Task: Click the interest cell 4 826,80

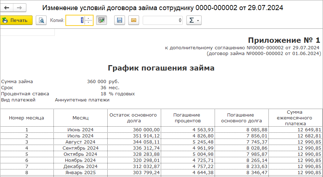Action: click(x=188, y=136)
